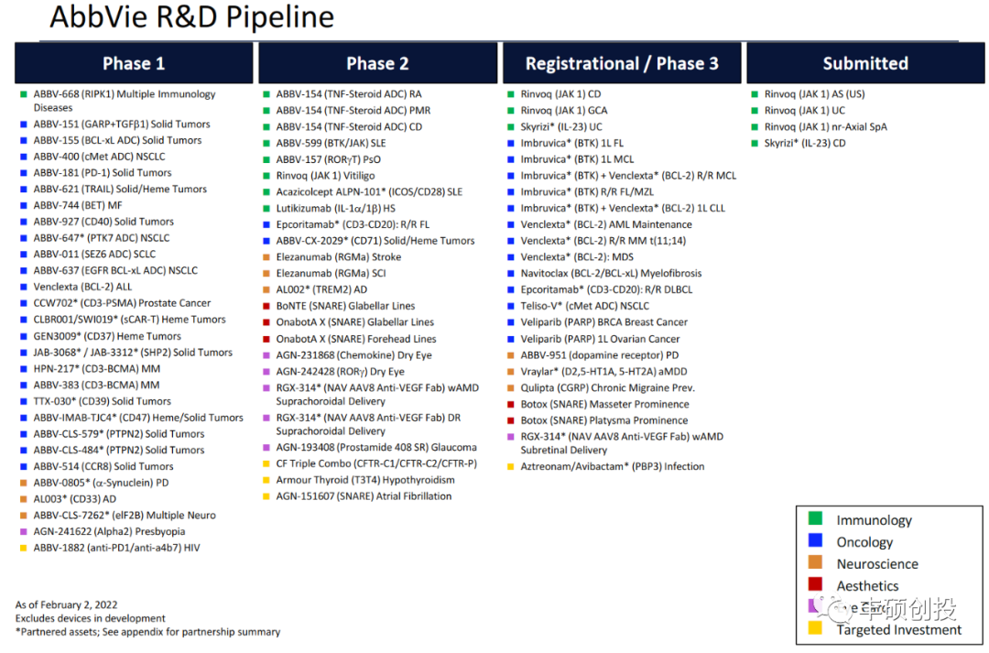Select the Registrational / Phase 3 header
Viewport: 989px width, 653px height.
622,63
